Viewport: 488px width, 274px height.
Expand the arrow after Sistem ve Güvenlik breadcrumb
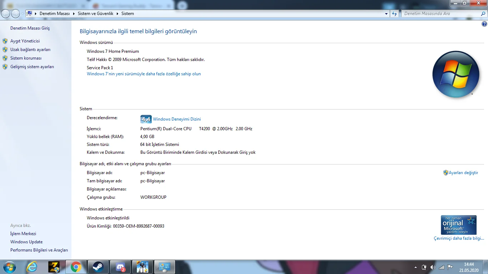click(118, 14)
